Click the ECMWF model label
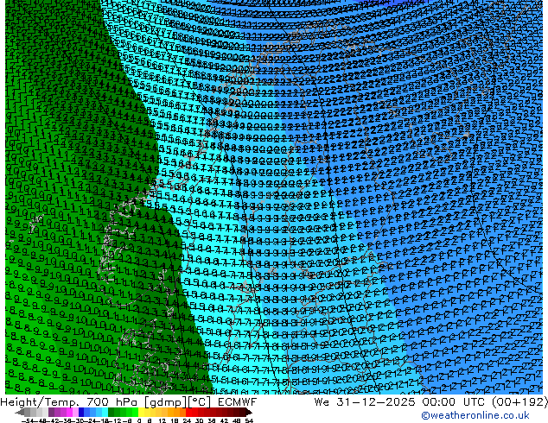Viewport: 548px width, 423px height. 237,402
